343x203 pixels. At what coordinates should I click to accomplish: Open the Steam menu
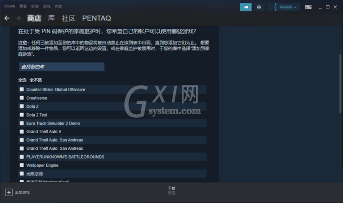point(9,6)
